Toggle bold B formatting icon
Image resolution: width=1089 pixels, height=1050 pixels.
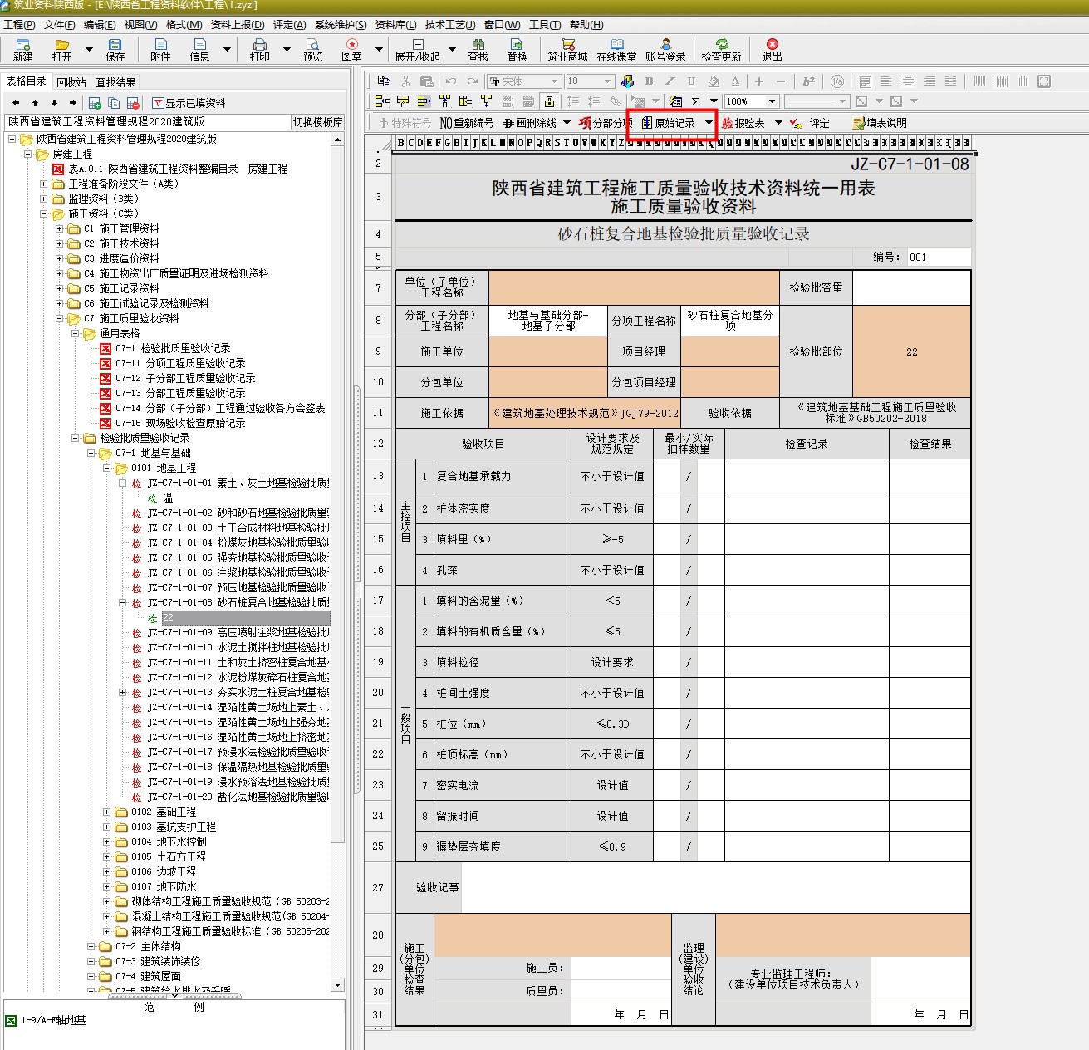tap(649, 81)
